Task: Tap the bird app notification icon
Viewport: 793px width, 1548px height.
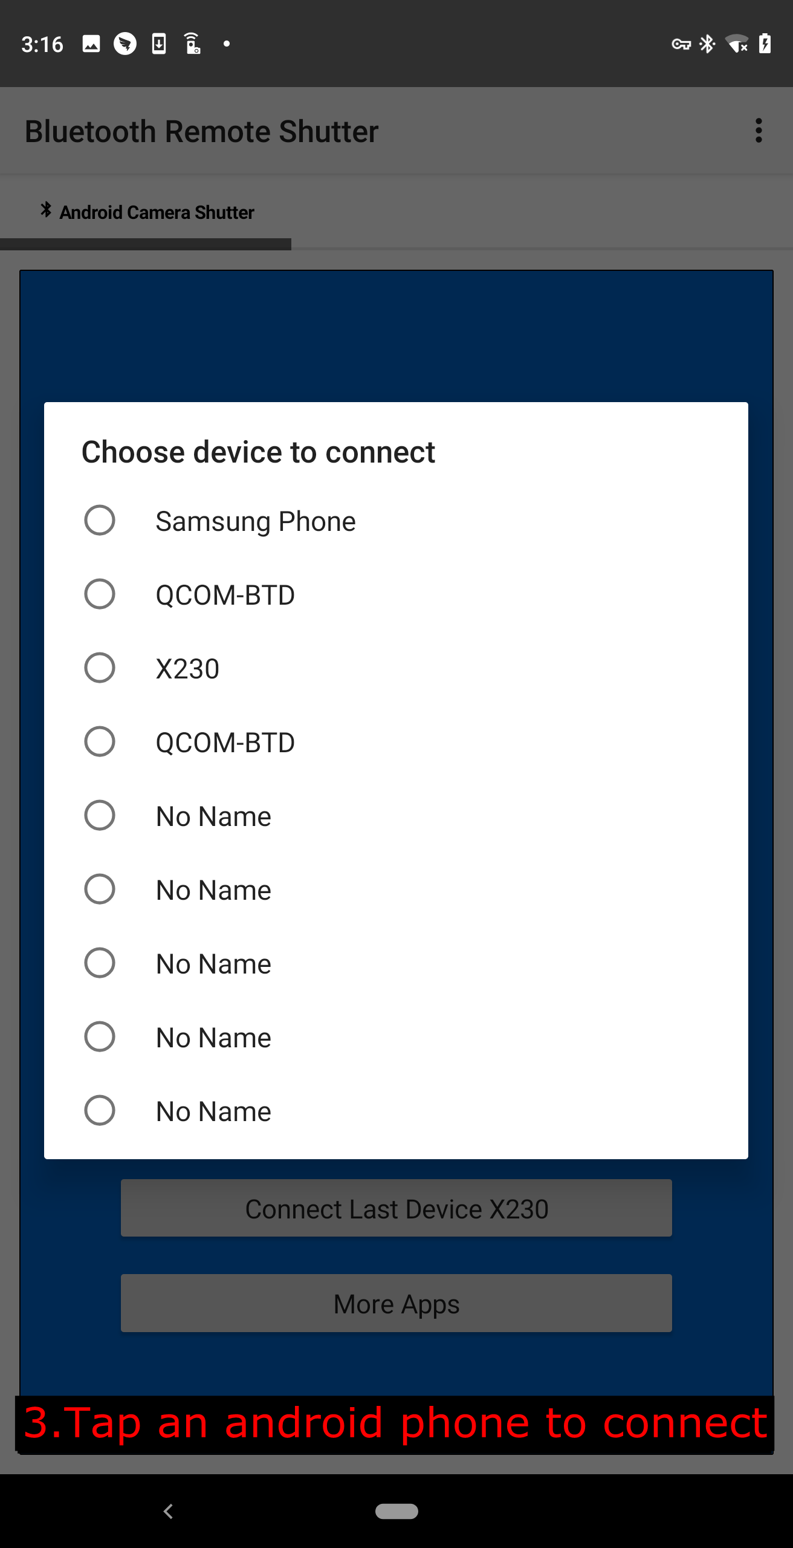Action: click(125, 43)
